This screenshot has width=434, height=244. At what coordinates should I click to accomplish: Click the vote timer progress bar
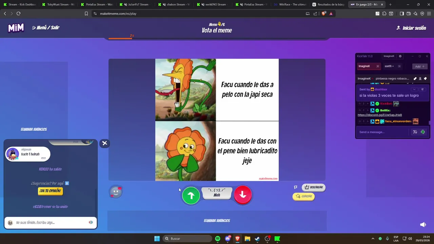coord(217,39)
